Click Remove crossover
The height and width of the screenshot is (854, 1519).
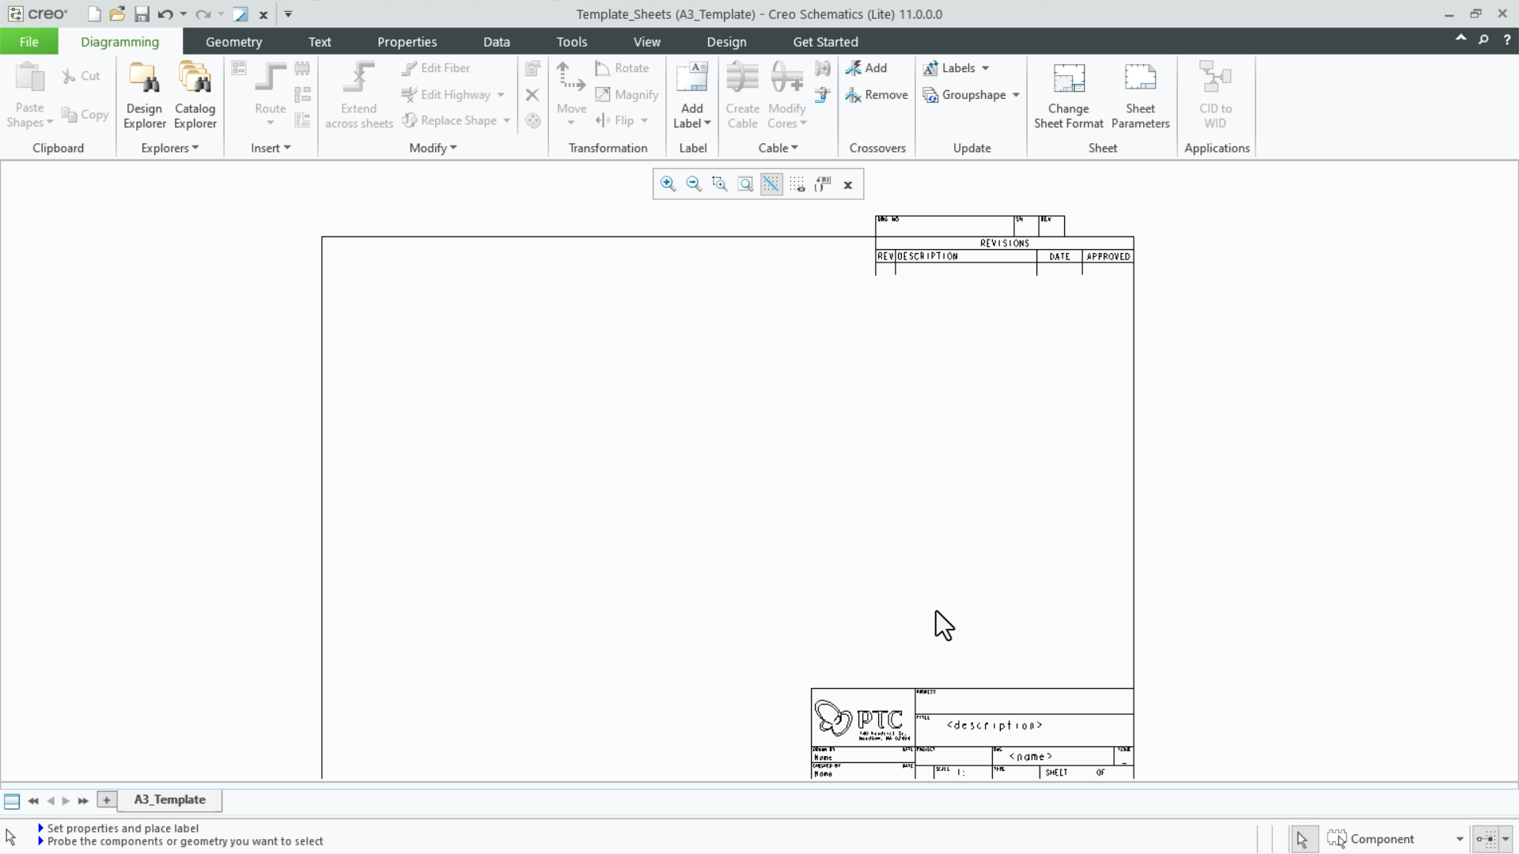coord(877,95)
